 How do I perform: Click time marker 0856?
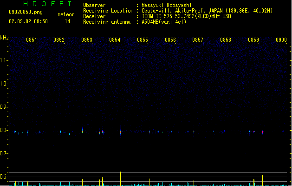point(170,40)
